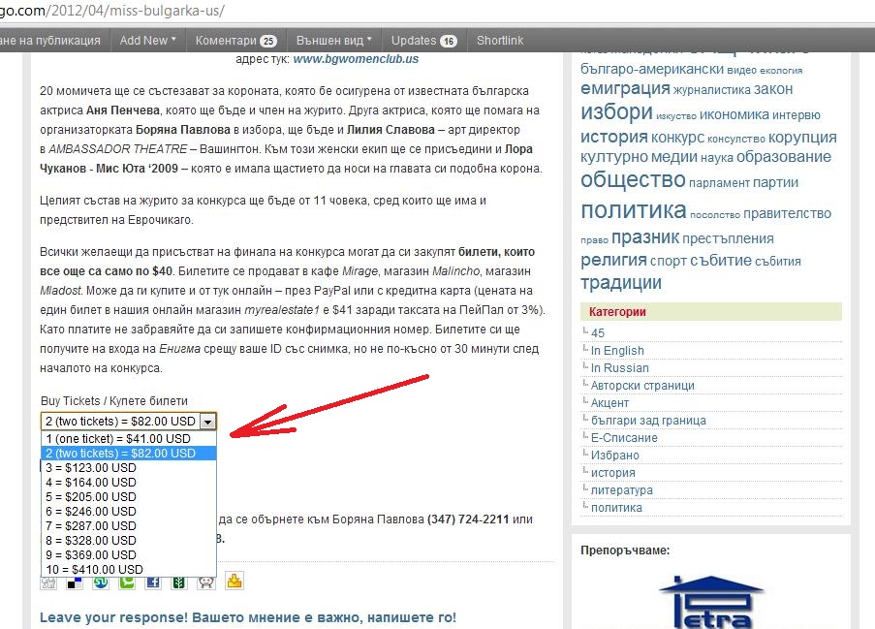The image size is (875, 629).
Task: Share the post on Facebook
Action: [x=153, y=582]
